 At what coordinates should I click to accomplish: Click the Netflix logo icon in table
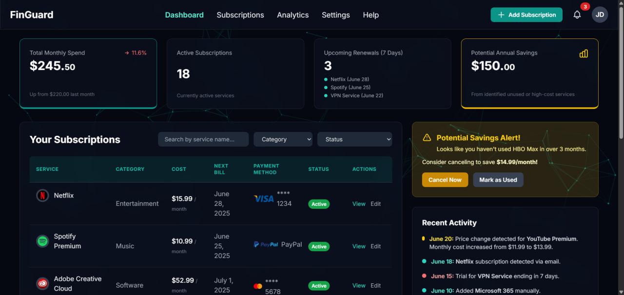click(42, 195)
